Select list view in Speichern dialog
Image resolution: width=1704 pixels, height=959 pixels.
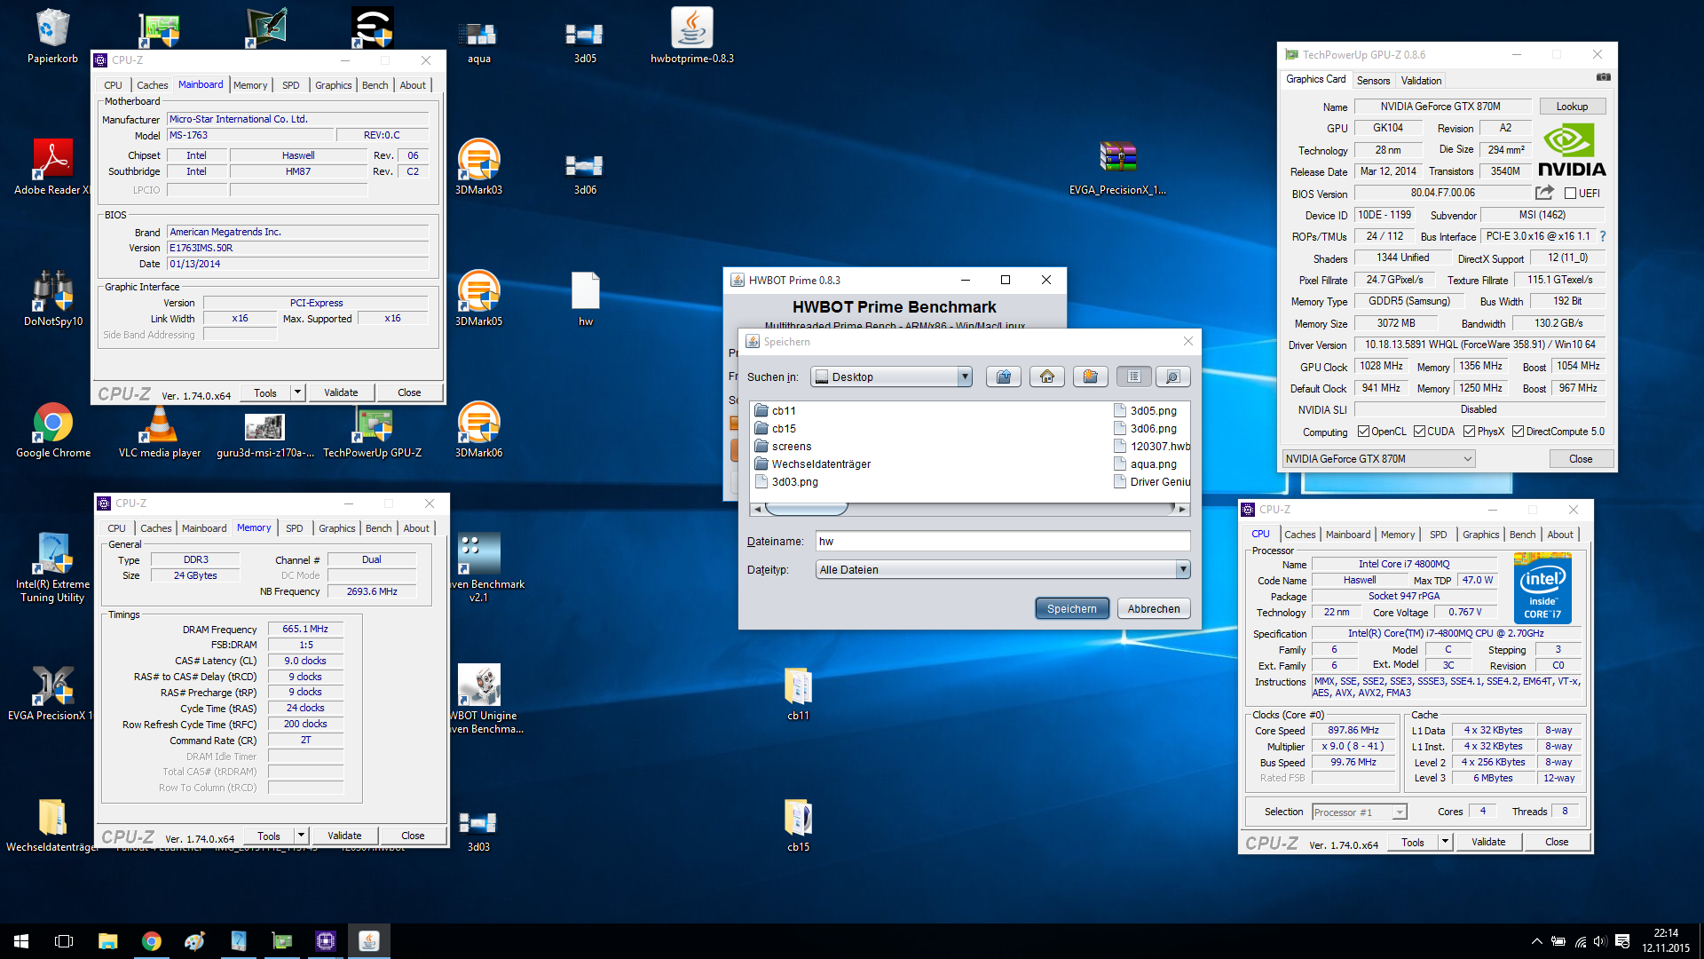point(1134,376)
